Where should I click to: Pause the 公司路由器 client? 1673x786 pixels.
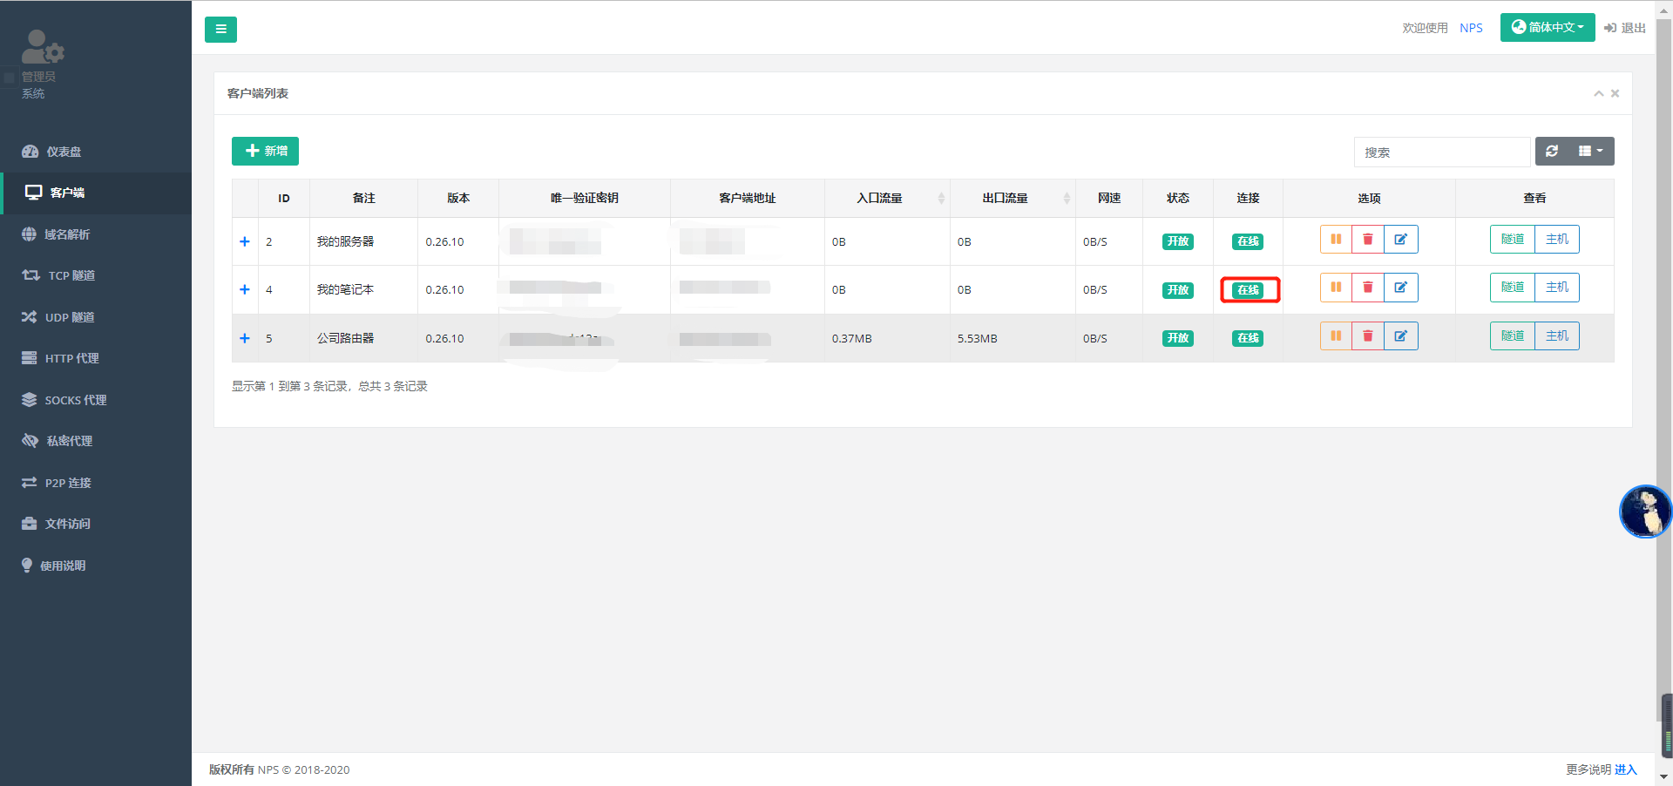pos(1336,336)
